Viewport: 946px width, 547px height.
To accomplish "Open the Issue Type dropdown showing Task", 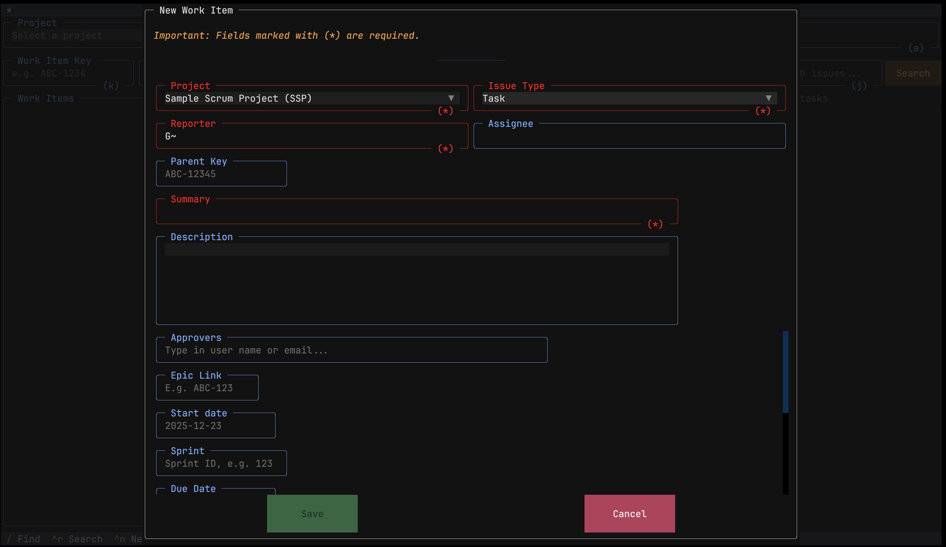I will tap(629, 98).
